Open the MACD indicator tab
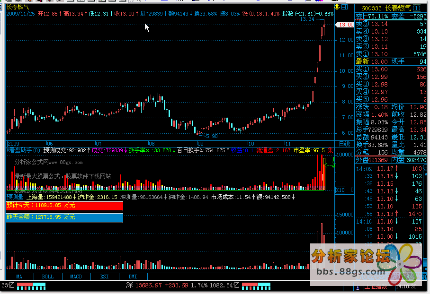 (76, 276)
